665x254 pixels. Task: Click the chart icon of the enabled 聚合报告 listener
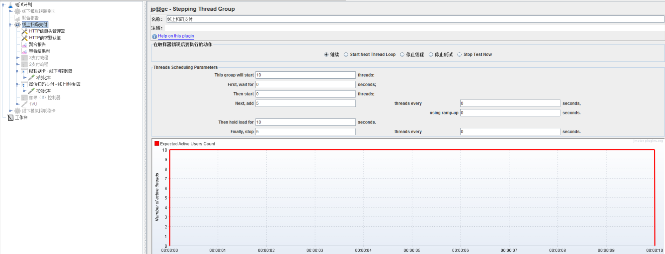coord(25,45)
